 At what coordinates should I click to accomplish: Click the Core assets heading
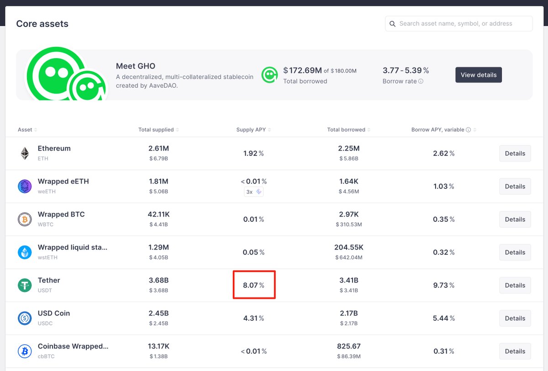pos(42,24)
